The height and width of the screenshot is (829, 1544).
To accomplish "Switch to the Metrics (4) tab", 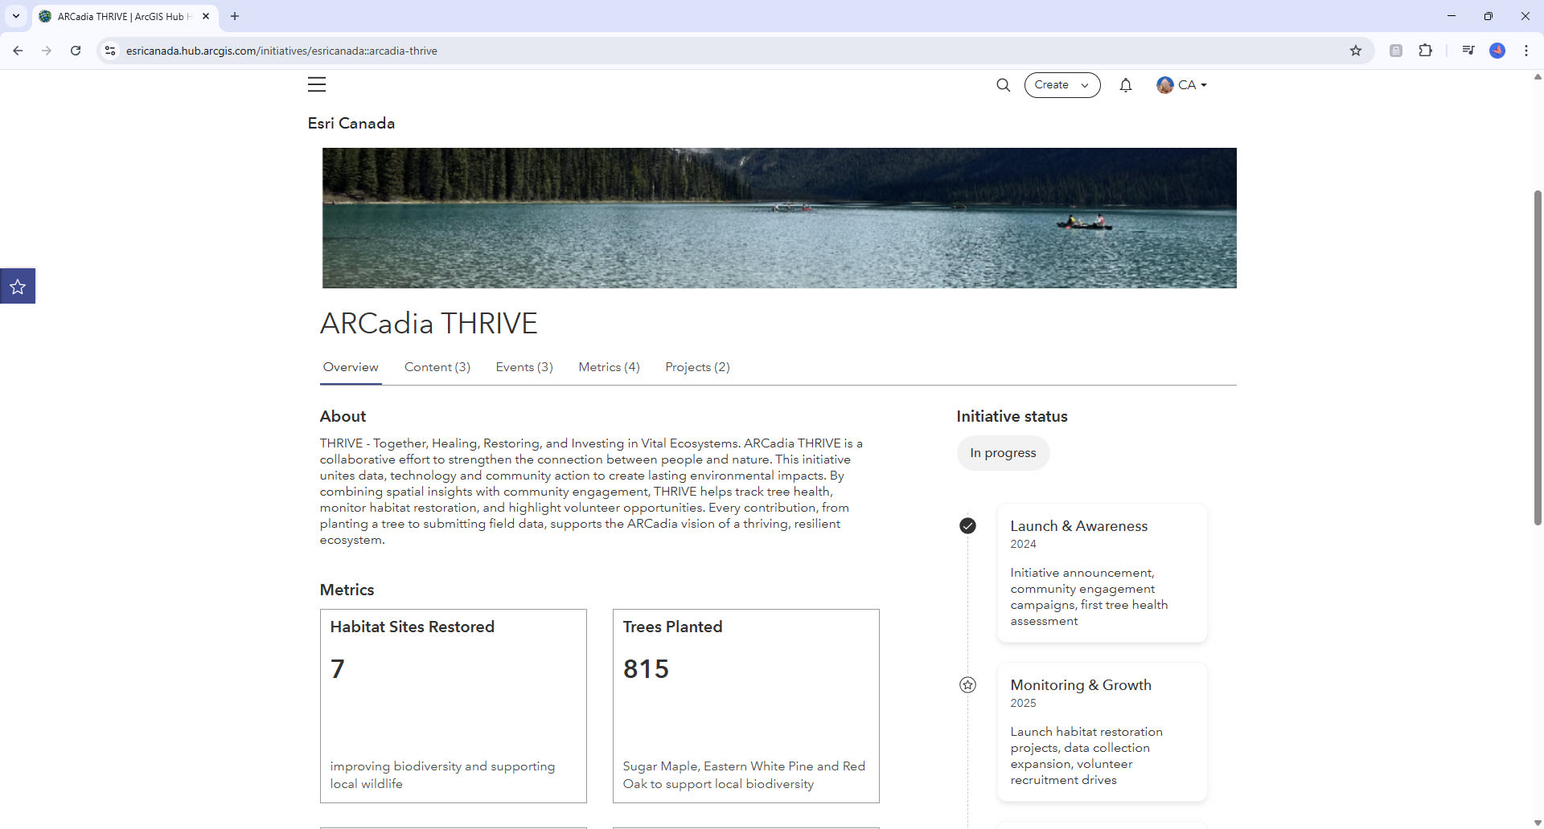I will click(609, 367).
